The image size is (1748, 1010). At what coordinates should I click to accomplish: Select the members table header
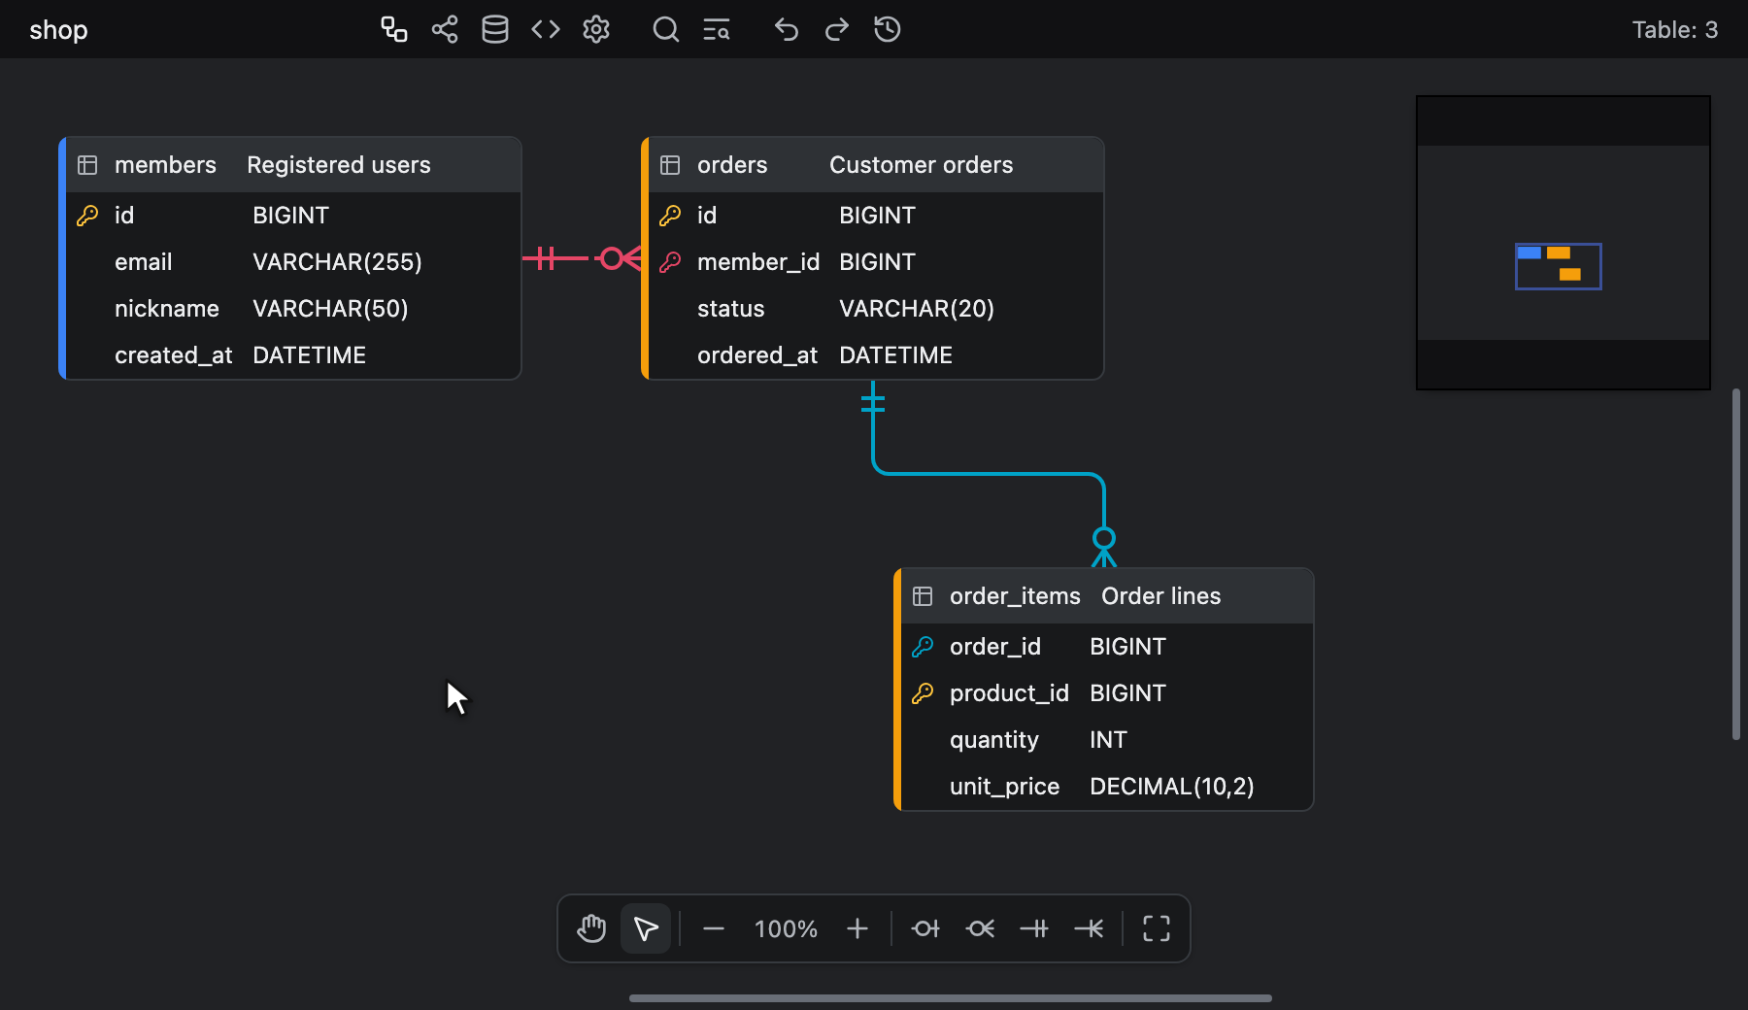(293, 165)
